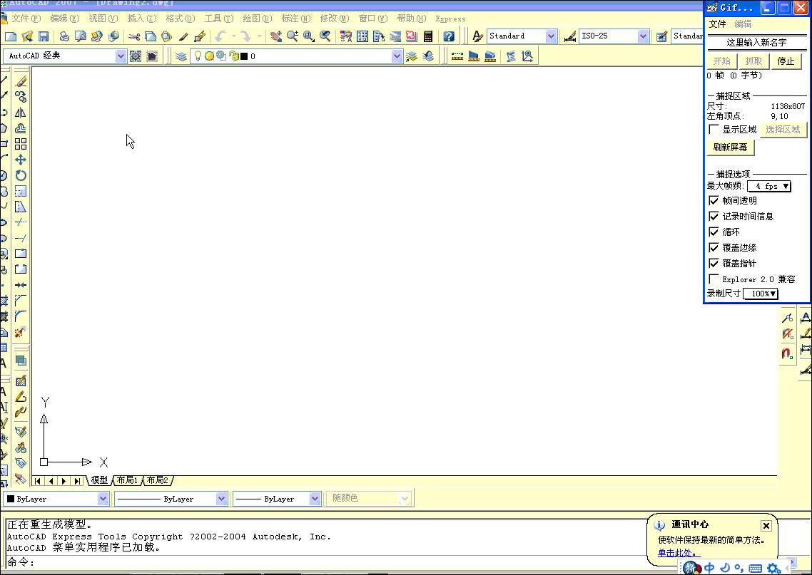
Task: Select the Explode tool
Action: click(x=21, y=332)
